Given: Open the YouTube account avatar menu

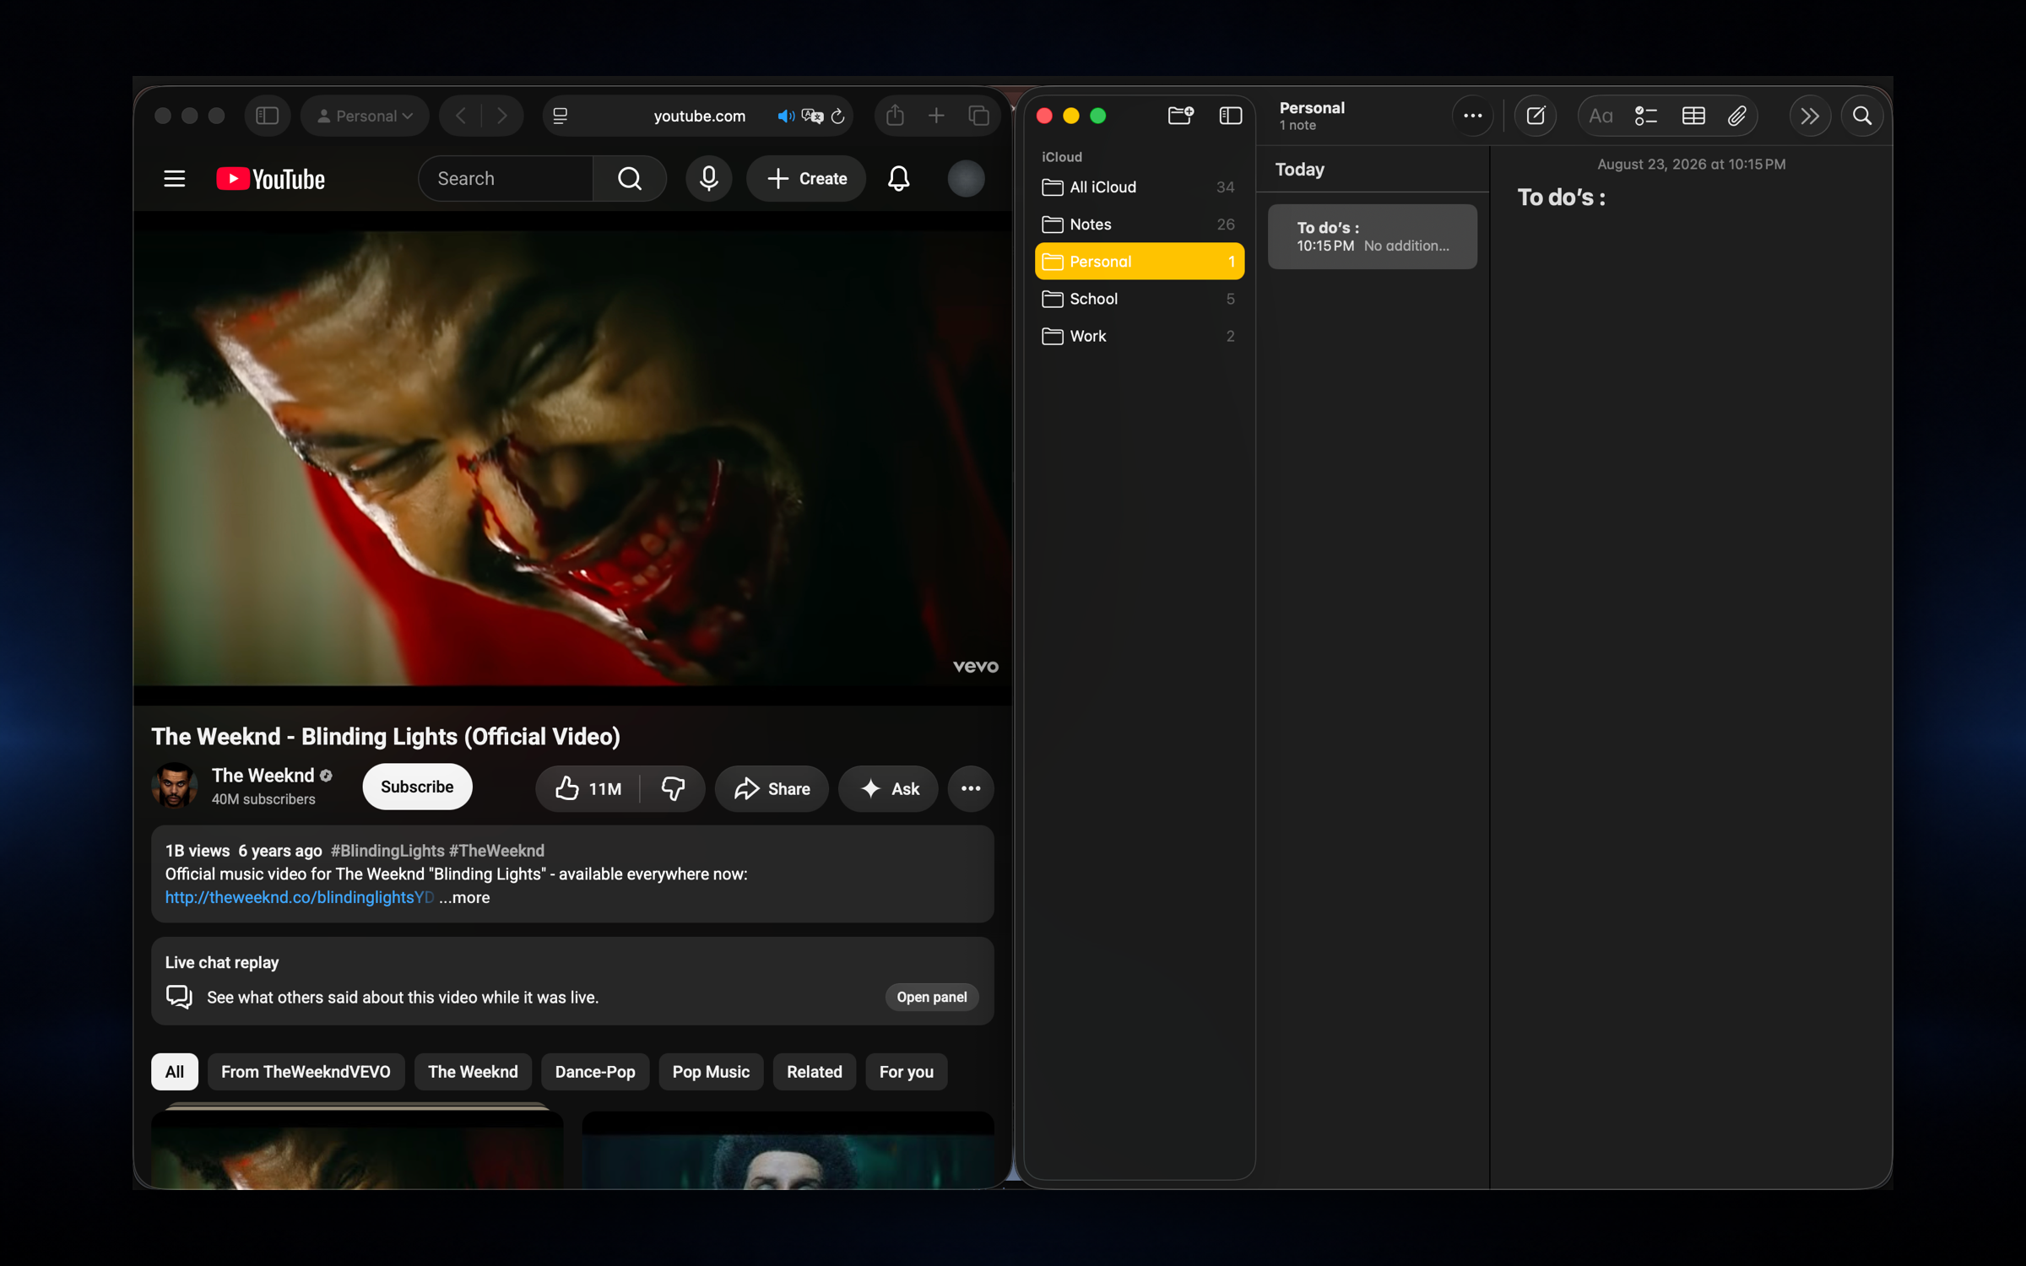Looking at the screenshot, I should pos(966,179).
